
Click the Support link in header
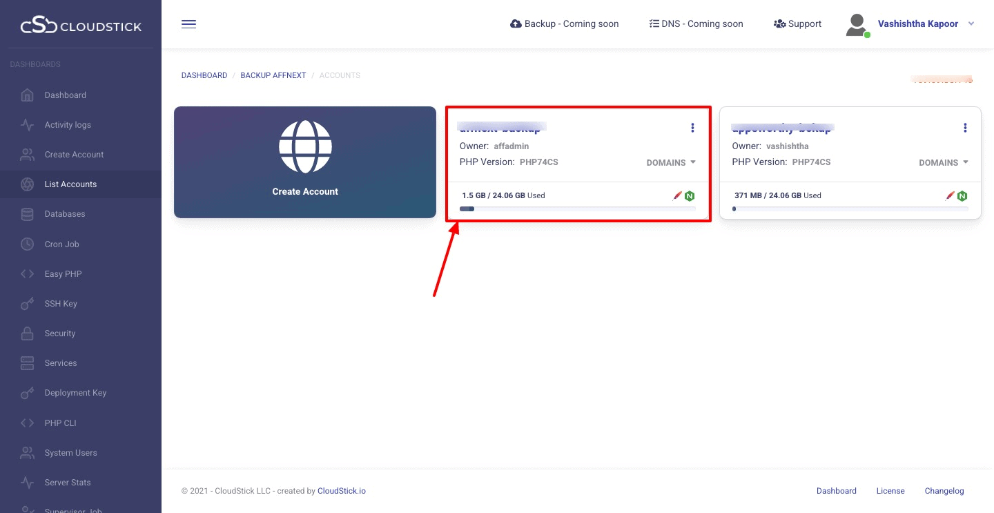coord(798,24)
